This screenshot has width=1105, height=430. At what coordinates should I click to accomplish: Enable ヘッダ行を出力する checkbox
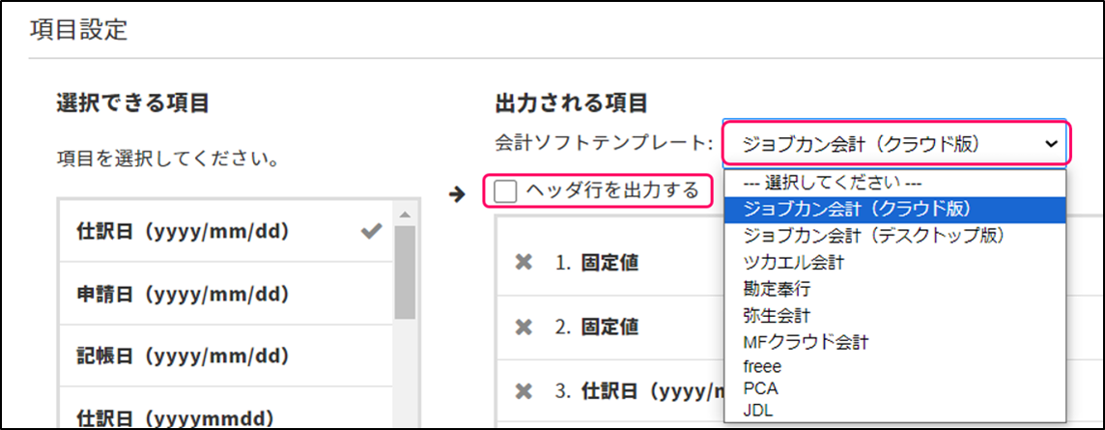pos(505,190)
